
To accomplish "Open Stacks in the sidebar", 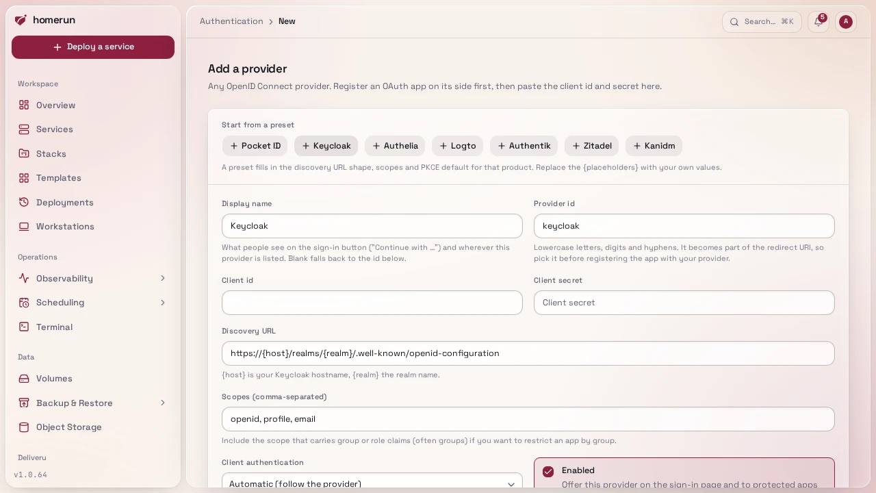I will [x=93, y=153].
